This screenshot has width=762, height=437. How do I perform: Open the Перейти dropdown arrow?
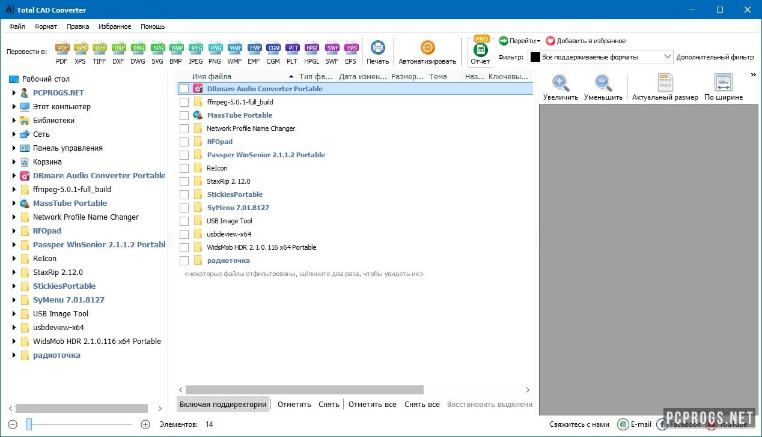(538, 41)
